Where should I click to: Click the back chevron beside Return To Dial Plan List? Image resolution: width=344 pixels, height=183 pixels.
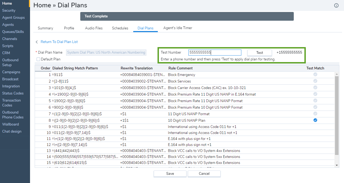pos(37,42)
